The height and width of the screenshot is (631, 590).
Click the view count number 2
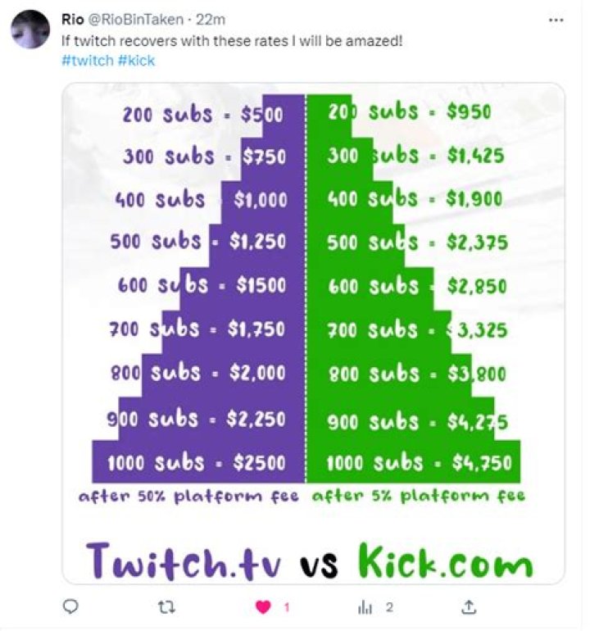390,607
